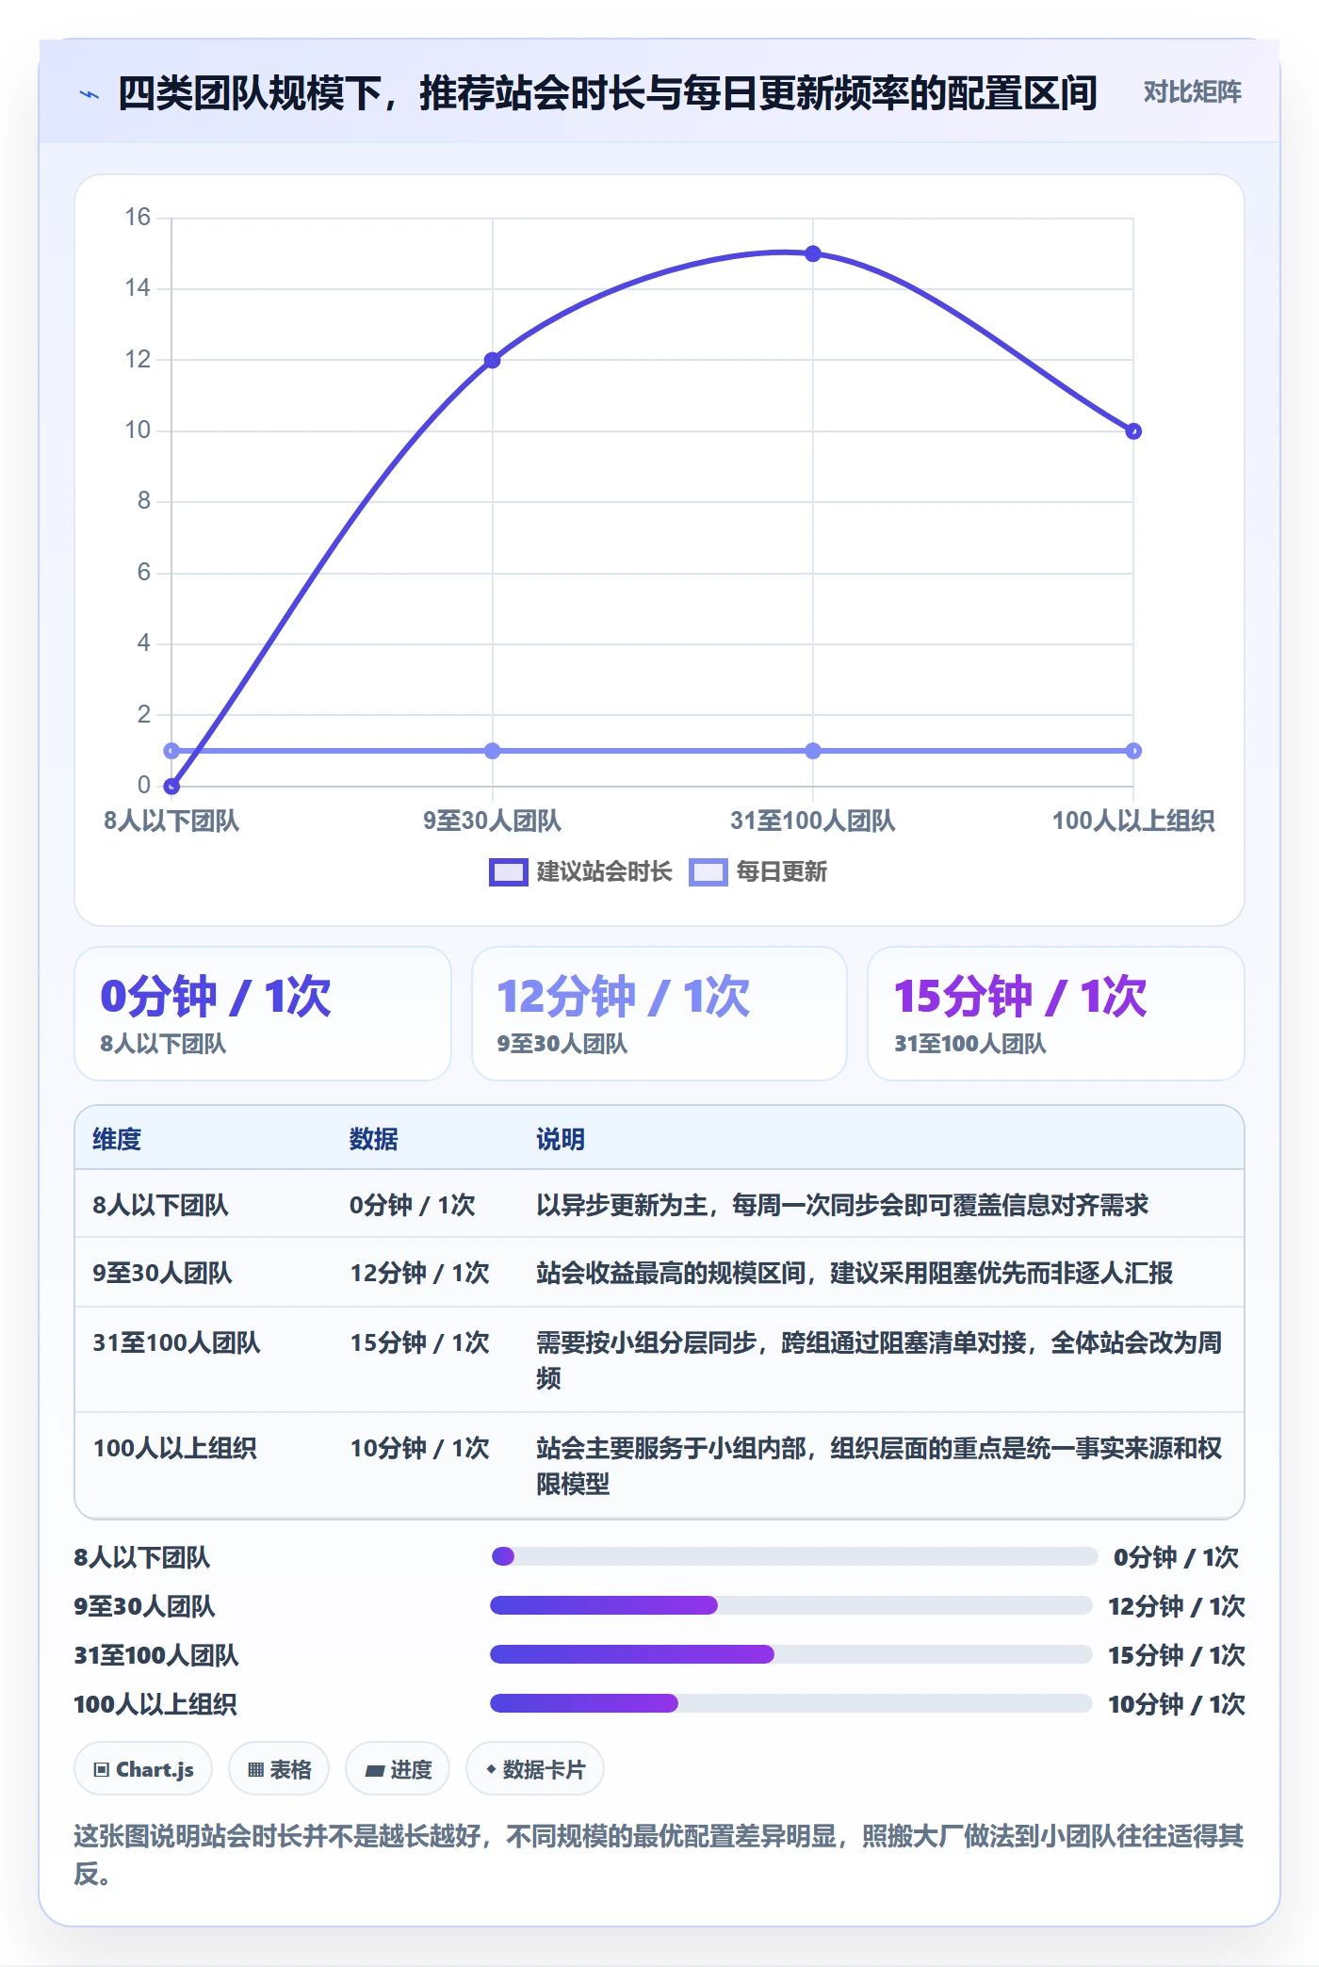This screenshot has width=1319, height=1967.
Task: Click the 15分钟 / 1次 progress value label
Action: pos(1176,1655)
